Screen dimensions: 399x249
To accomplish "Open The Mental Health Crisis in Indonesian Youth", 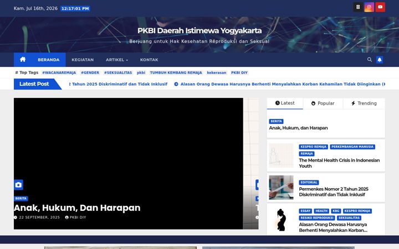I will click(x=339, y=163).
